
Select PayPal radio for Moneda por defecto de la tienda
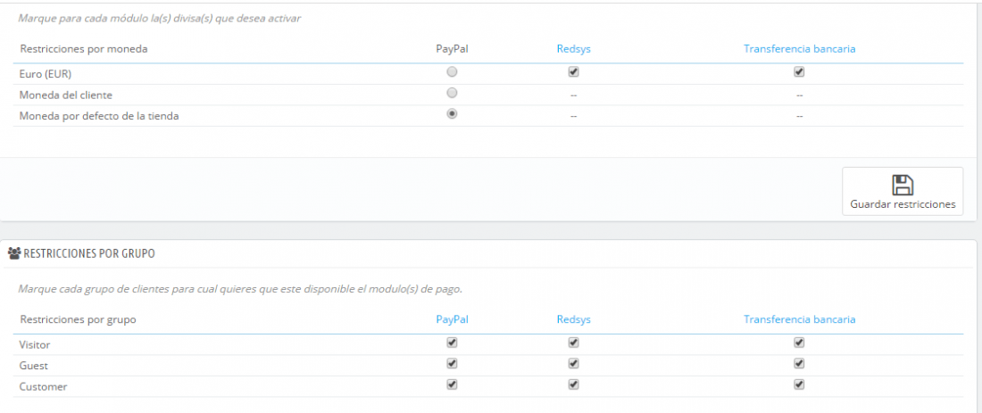coord(452,114)
